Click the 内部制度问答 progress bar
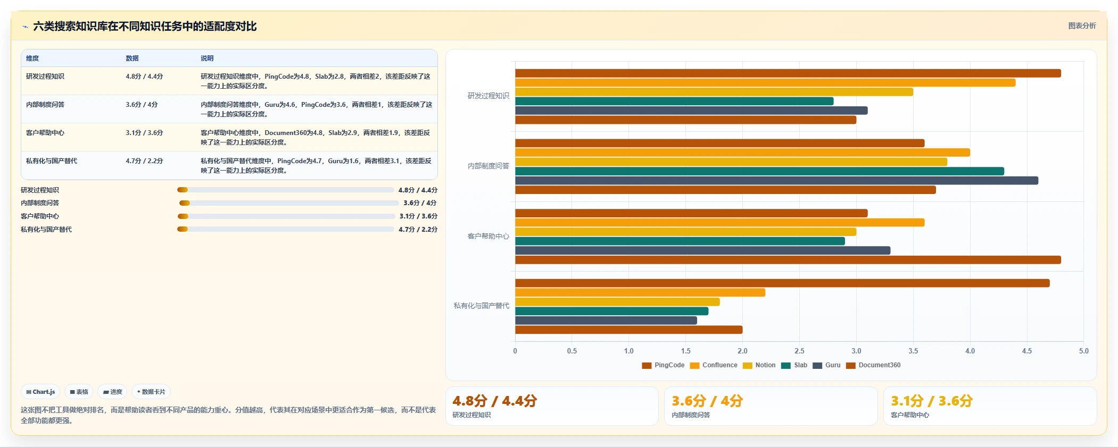Screen dimensions: 1118x447 point(289,203)
